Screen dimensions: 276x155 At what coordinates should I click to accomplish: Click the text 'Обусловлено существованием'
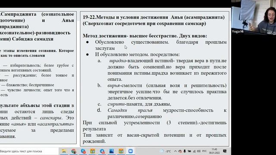[132, 42]
